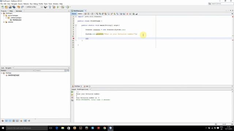Open the File menu
The image size is (234, 131).
[1, 4]
